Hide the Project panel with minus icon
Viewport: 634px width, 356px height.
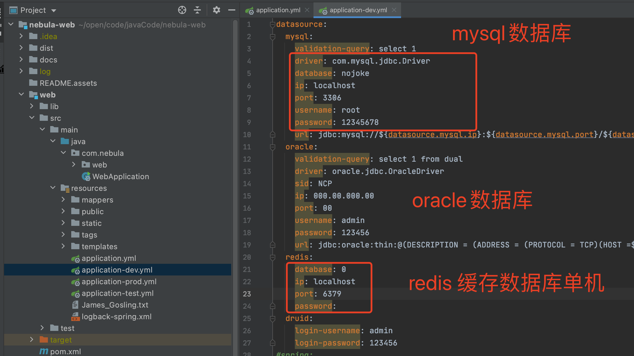tap(232, 10)
